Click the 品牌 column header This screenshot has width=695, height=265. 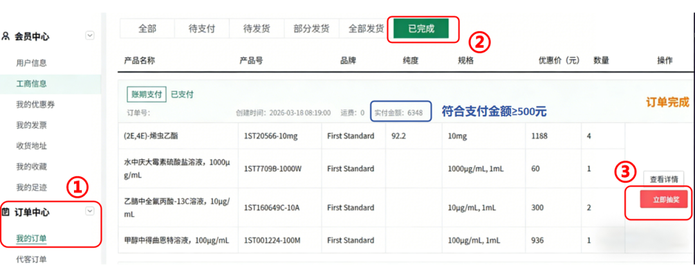click(x=348, y=60)
